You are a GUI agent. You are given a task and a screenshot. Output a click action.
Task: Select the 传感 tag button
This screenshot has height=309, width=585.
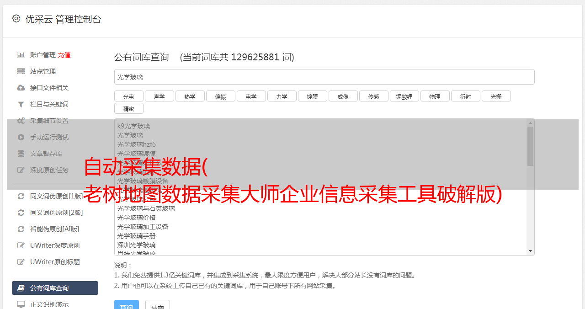point(373,96)
